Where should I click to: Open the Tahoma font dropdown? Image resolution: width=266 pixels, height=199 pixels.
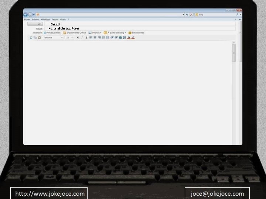53,38
